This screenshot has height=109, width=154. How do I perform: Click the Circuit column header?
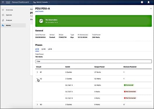[38, 67]
